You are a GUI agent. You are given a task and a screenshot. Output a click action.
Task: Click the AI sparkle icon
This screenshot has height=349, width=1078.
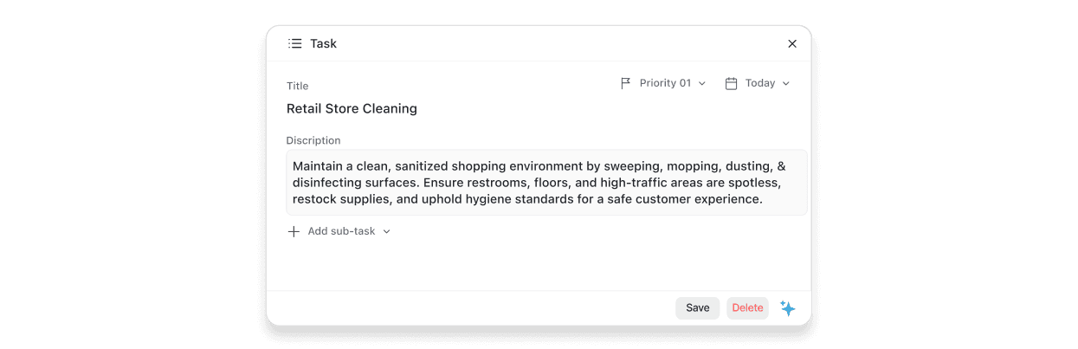787,307
